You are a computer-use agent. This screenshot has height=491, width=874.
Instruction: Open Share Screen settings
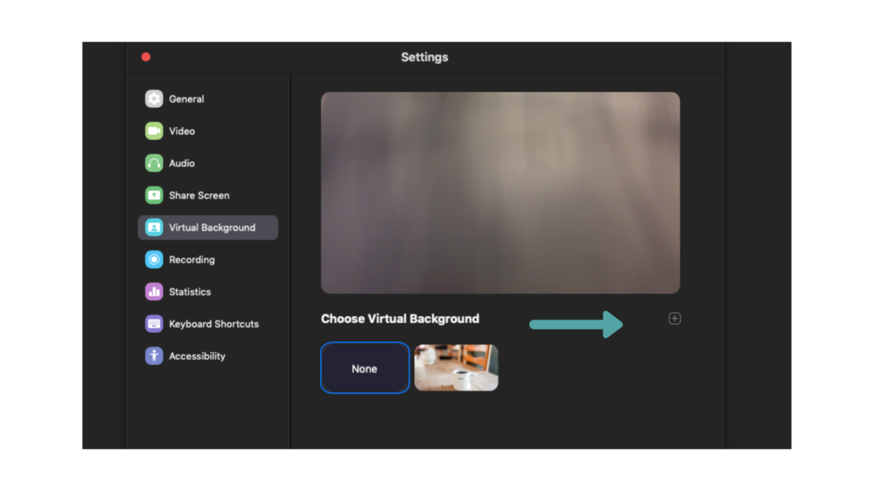point(199,195)
